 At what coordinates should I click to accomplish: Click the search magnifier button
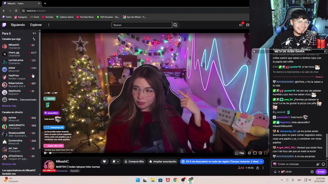click(175, 25)
